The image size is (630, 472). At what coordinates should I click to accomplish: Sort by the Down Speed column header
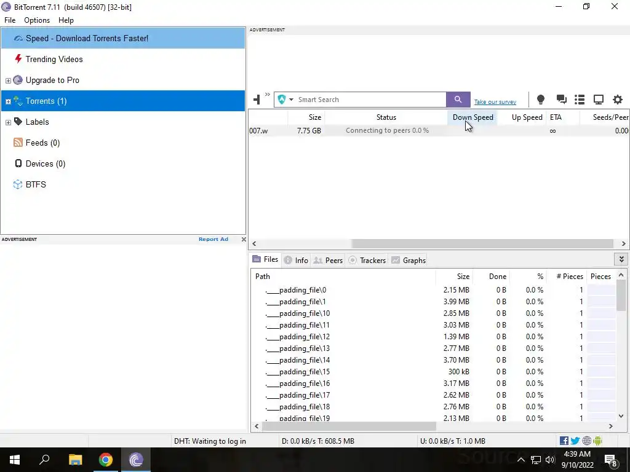coord(472,117)
